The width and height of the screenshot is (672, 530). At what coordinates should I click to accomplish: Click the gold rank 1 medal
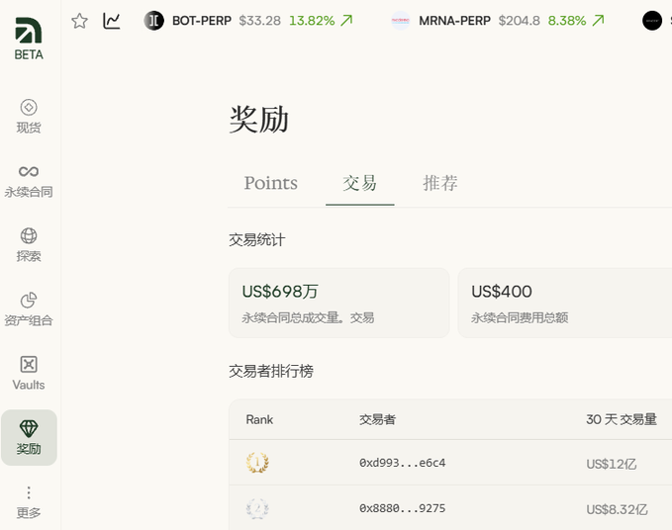tap(257, 463)
